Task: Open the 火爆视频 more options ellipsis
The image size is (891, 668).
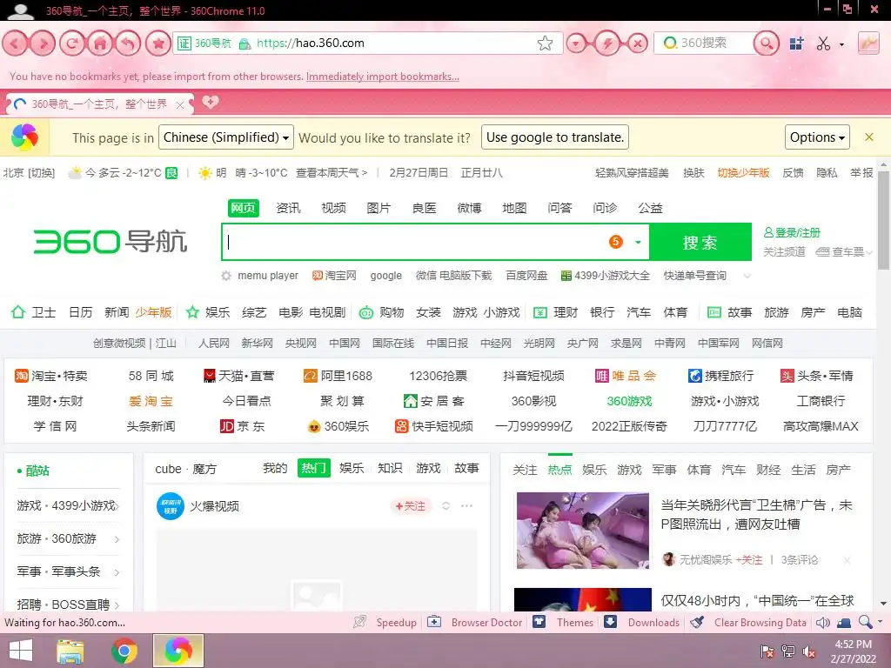Action: [x=466, y=506]
